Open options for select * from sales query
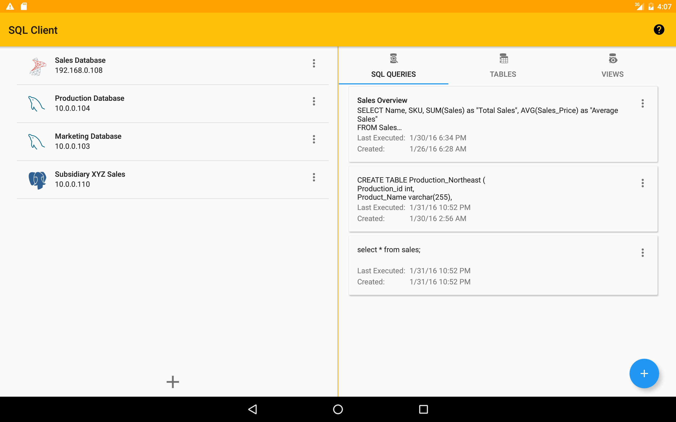This screenshot has width=676, height=422. tap(642, 253)
